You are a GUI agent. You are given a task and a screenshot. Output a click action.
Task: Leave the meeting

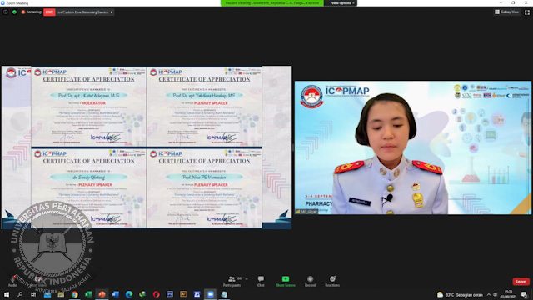[x=521, y=282]
